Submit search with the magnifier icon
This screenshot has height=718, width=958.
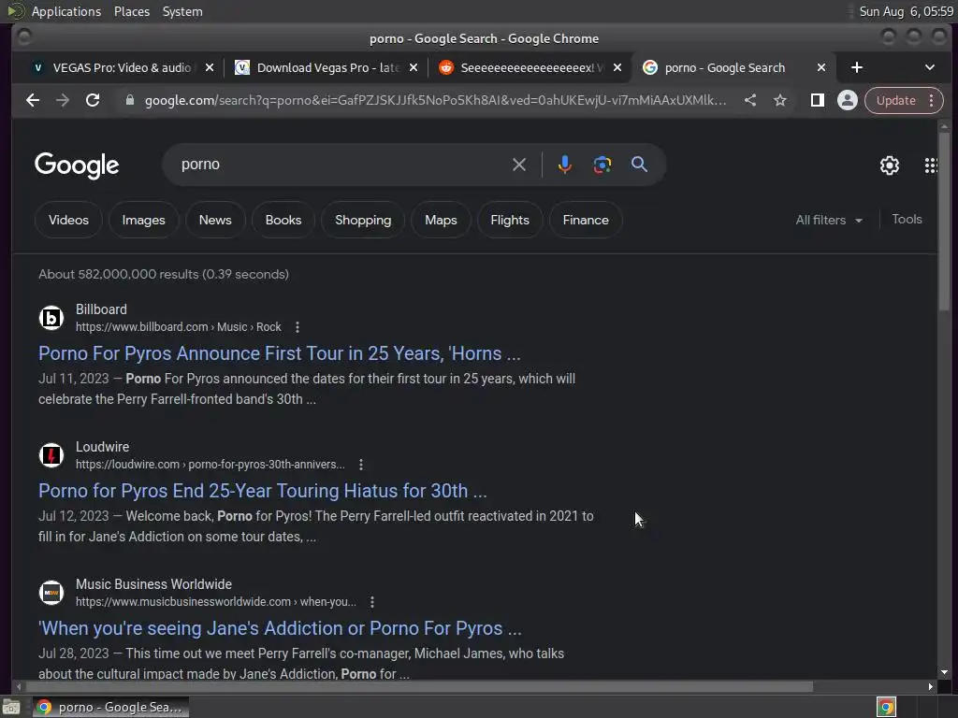coord(639,165)
